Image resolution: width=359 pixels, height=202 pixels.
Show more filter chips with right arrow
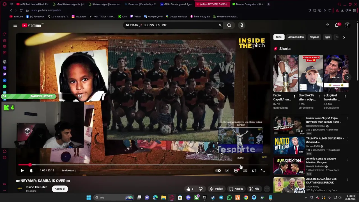344,37
